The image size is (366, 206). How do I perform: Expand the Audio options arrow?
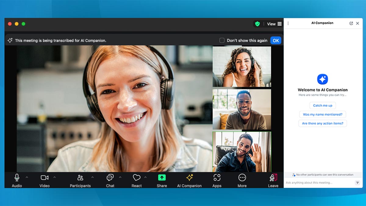pyautogui.click(x=27, y=177)
